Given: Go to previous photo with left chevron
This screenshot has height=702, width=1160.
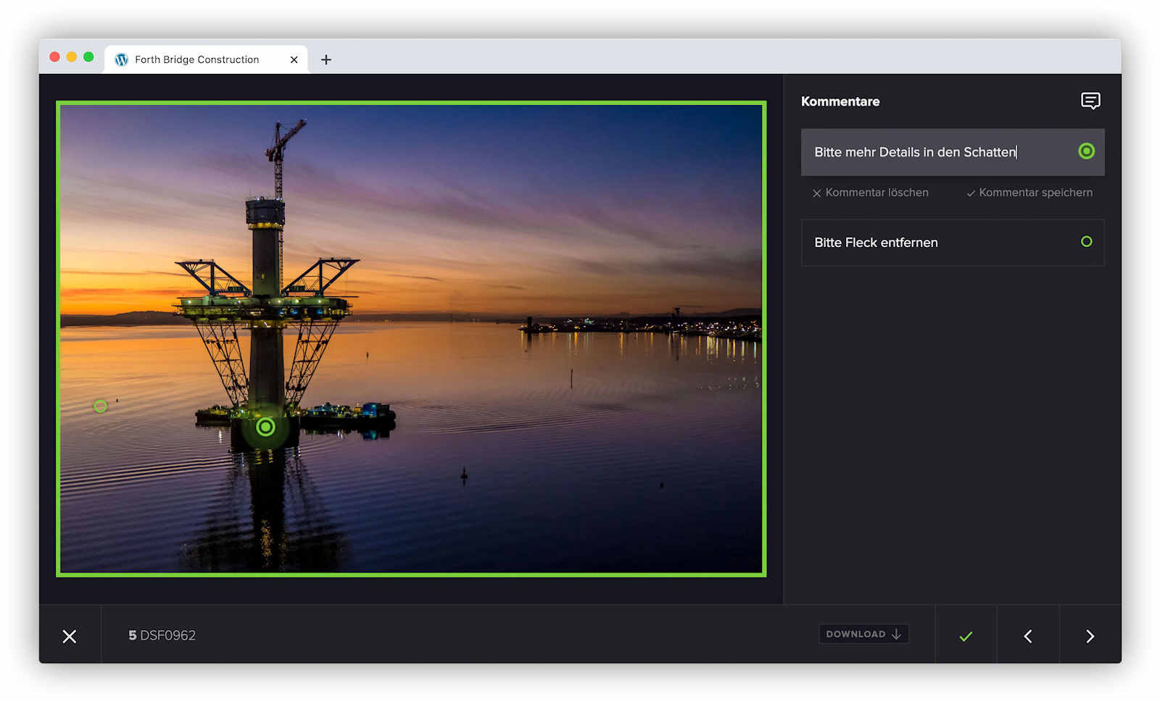Looking at the screenshot, I should (1027, 636).
